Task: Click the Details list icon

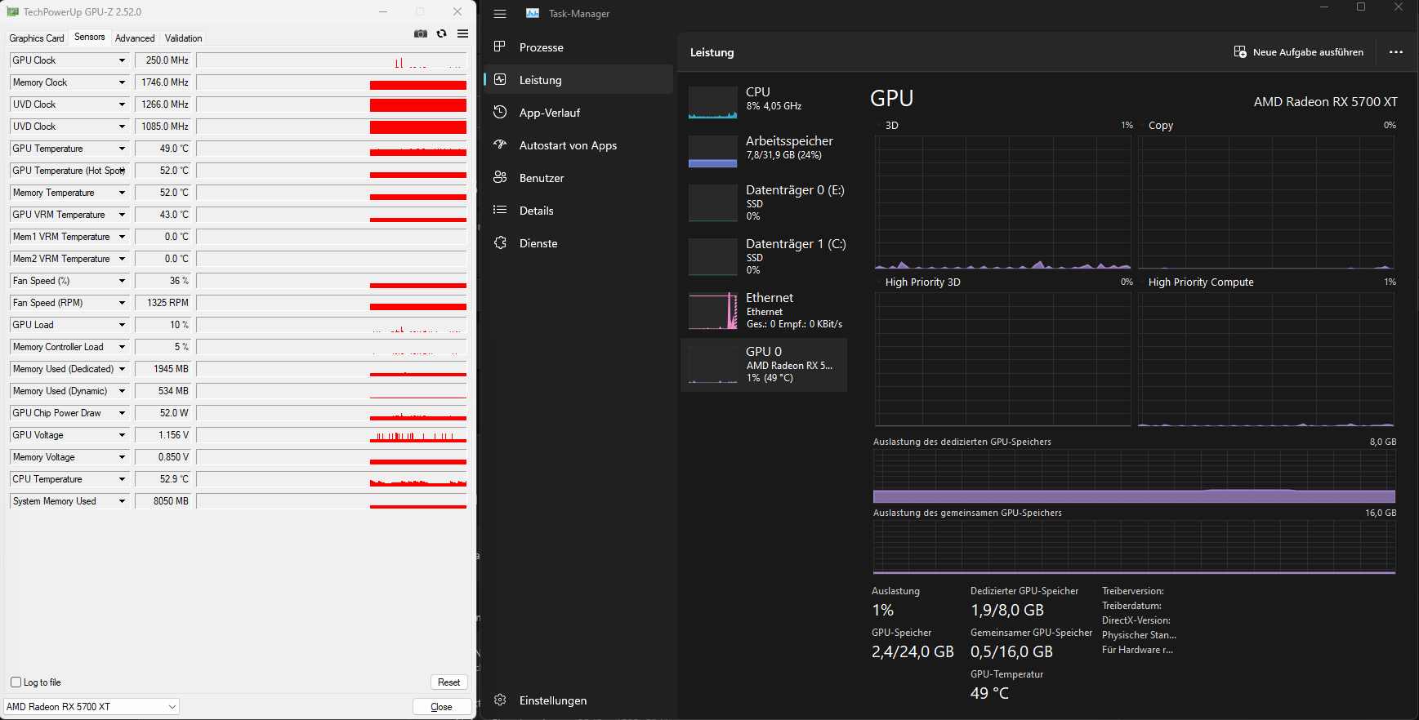Action: pyautogui.click(x=500, y=210)
